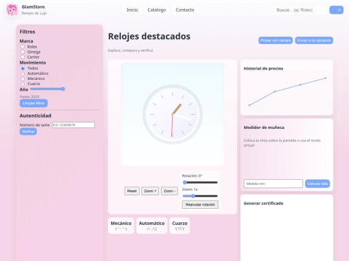Viewport: 349px width, 261px height.
Task: Set the Rotación slider
Action: [200, 182]
